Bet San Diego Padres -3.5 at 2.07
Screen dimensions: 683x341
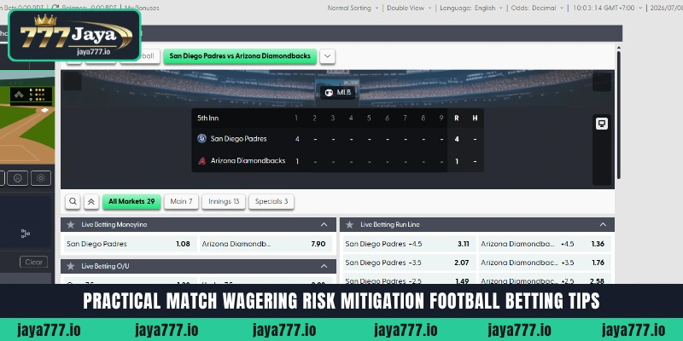(410, 263)
